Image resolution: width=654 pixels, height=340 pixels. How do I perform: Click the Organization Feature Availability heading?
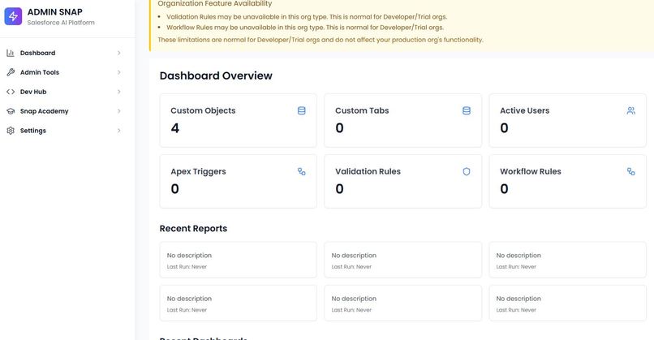tap(215, 4)
